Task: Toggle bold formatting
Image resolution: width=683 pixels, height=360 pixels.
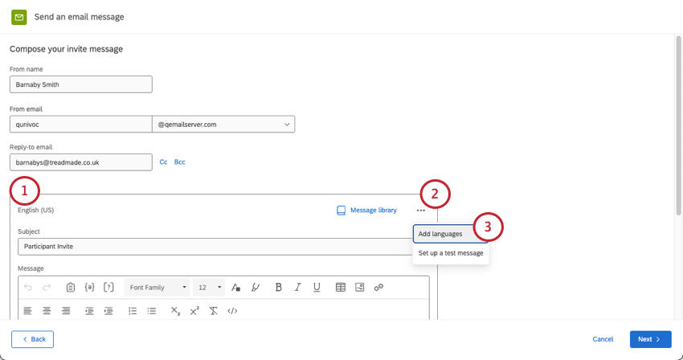Action: [278, 287]
